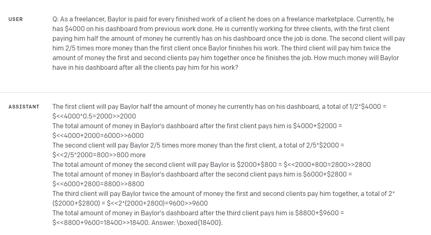Click line starting 'The second client will pay Baylor'
The image size is (431, 235).
(198, 145)
